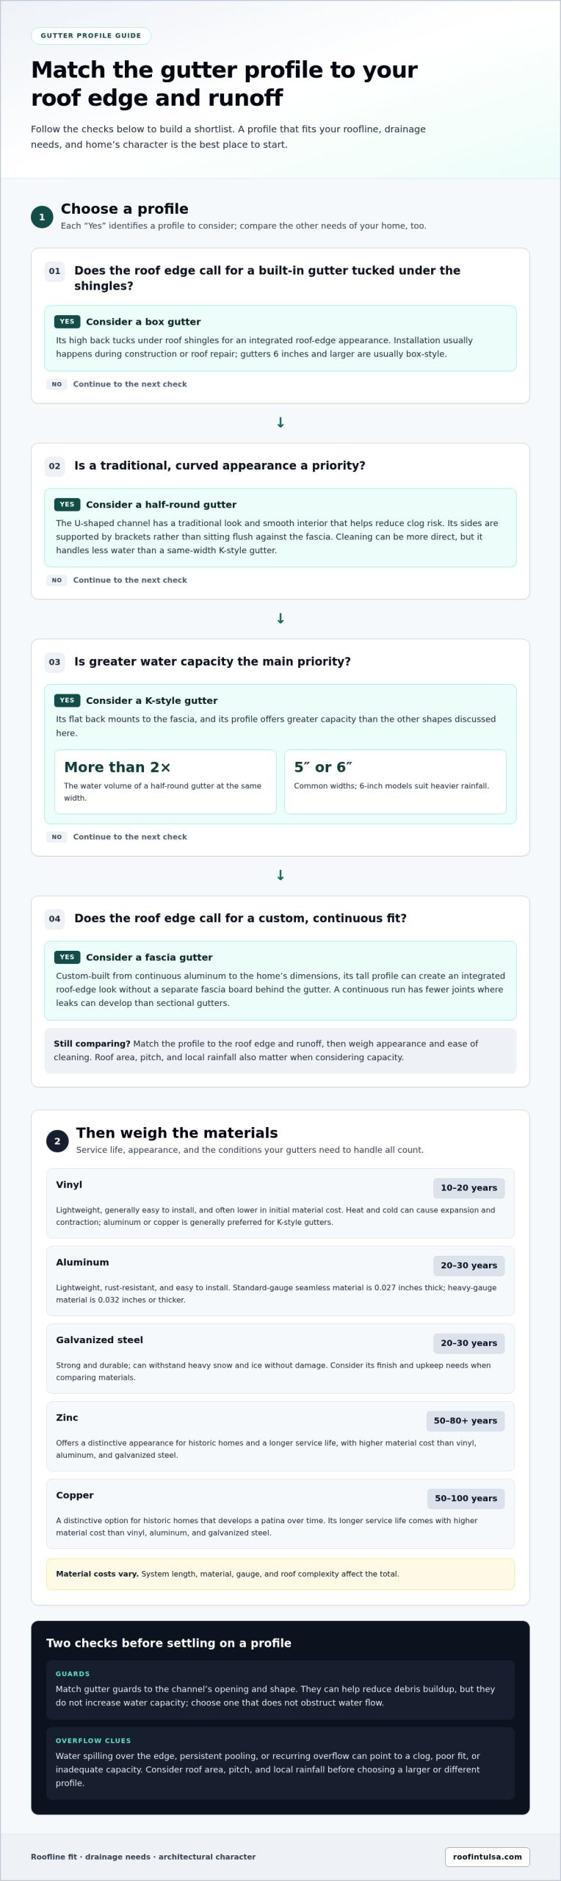The height and width of the screenshot is (1881, 561).
Task: Click the 02 number badge on the curved appearance question
Action: click(54, 466)
